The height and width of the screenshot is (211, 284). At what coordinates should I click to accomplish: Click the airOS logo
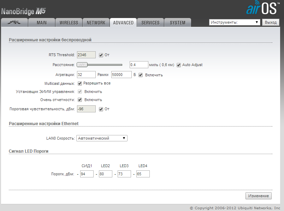point(262,8)
